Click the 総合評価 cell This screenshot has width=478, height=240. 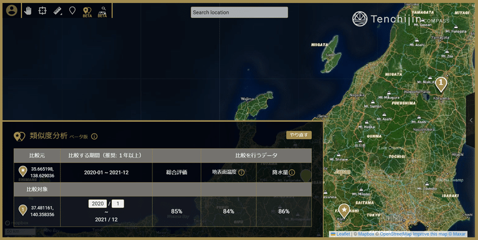pos(176,173)
